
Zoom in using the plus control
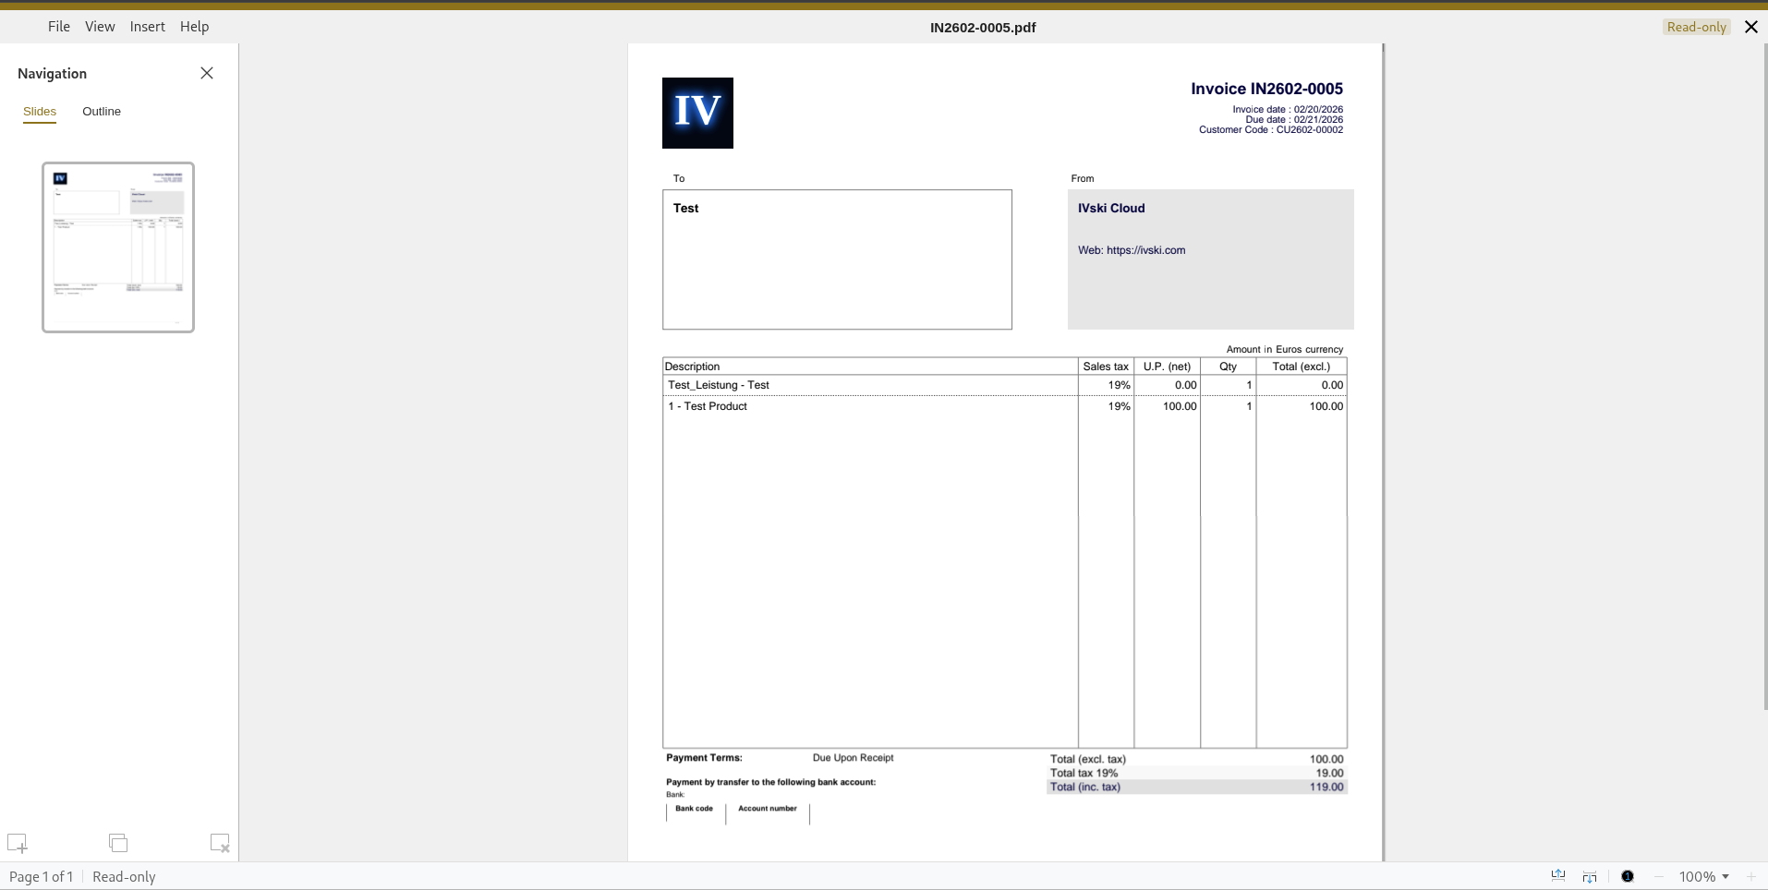(1751, 876)
